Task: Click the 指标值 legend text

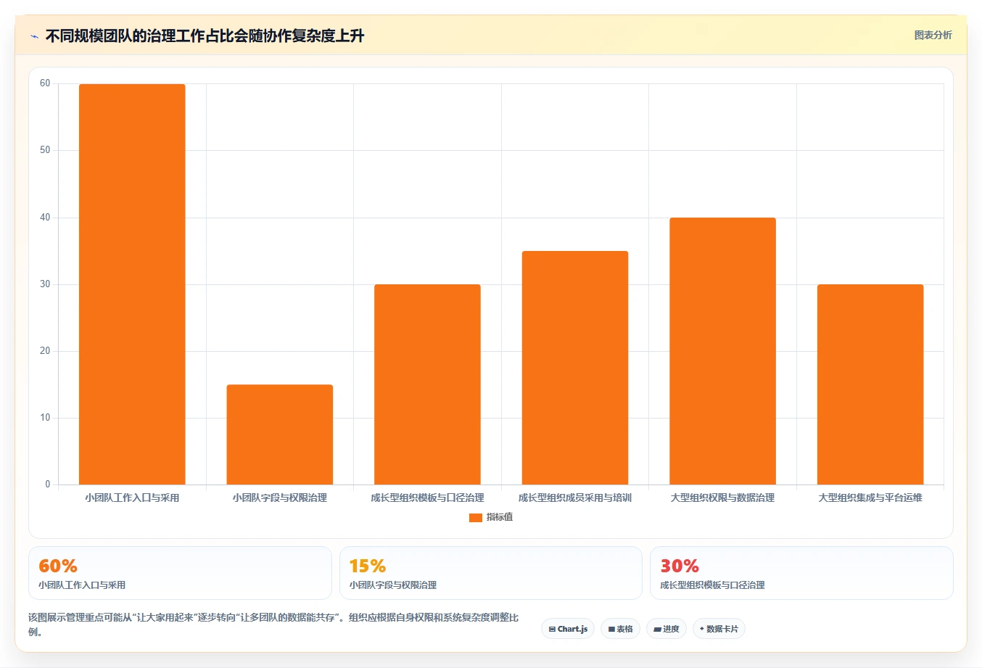Action: coord(500,517)
